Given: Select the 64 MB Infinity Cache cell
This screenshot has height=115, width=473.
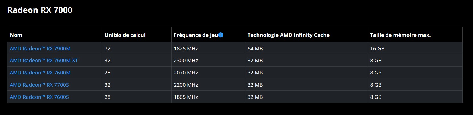Looking at the screenshot, I should (306, 48).
